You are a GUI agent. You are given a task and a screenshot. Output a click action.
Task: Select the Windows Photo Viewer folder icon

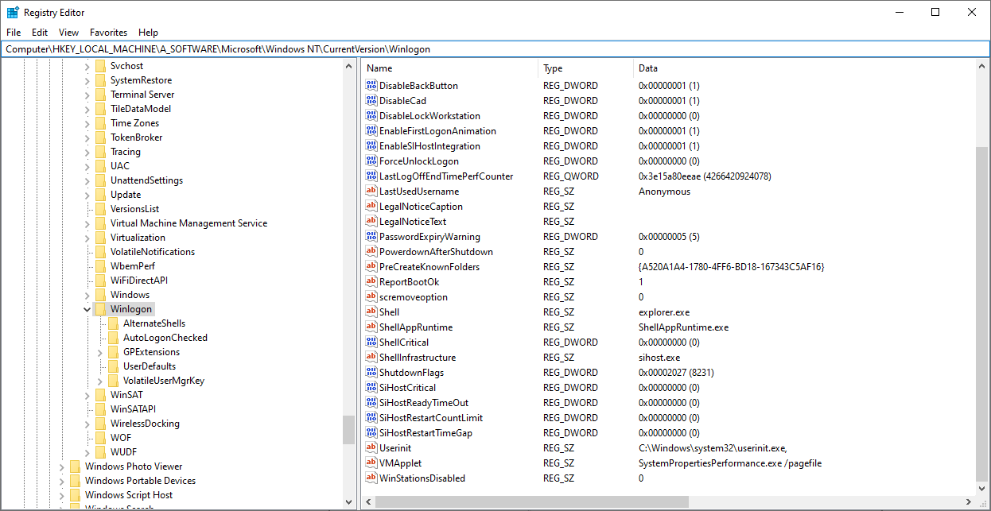(x=75, y=466)
